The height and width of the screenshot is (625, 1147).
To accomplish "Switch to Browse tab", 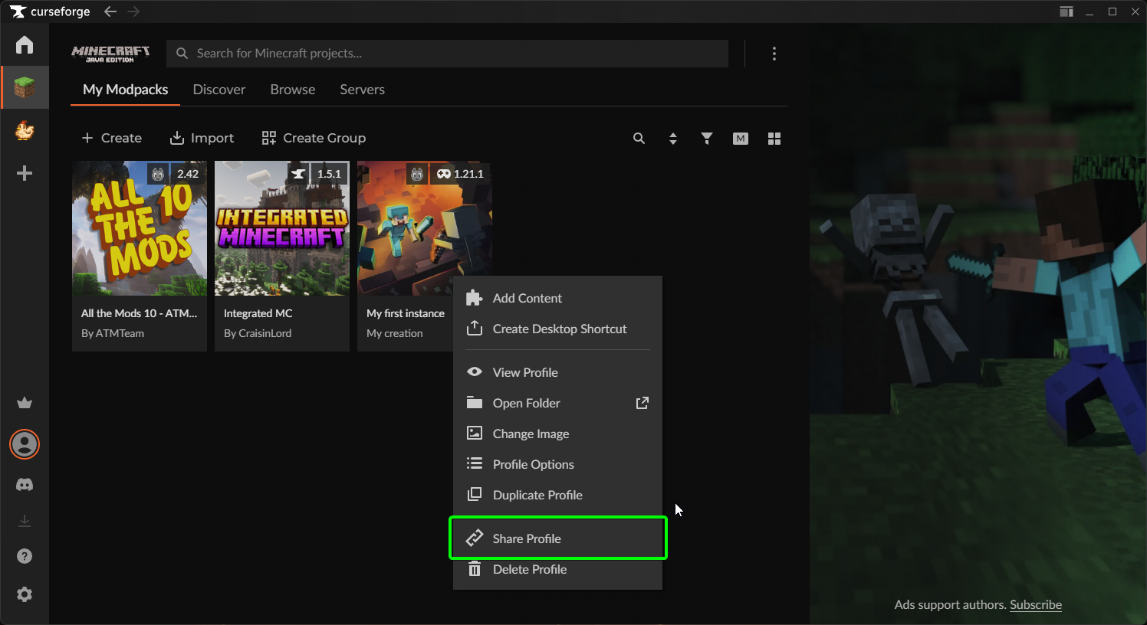I will coord(293,90).
